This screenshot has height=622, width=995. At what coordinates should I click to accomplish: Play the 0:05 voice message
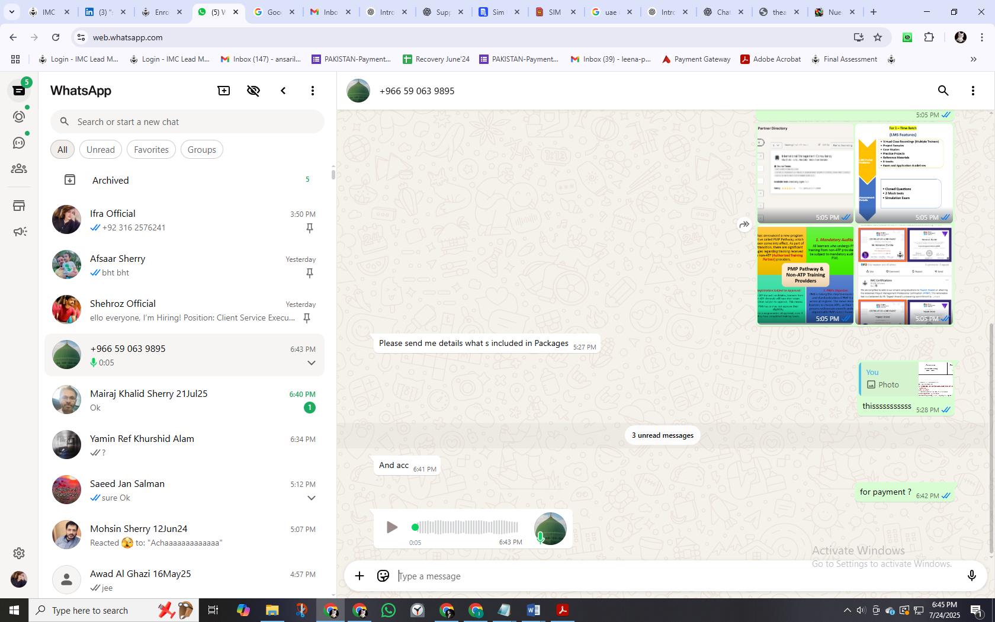[x=391, y=527]
